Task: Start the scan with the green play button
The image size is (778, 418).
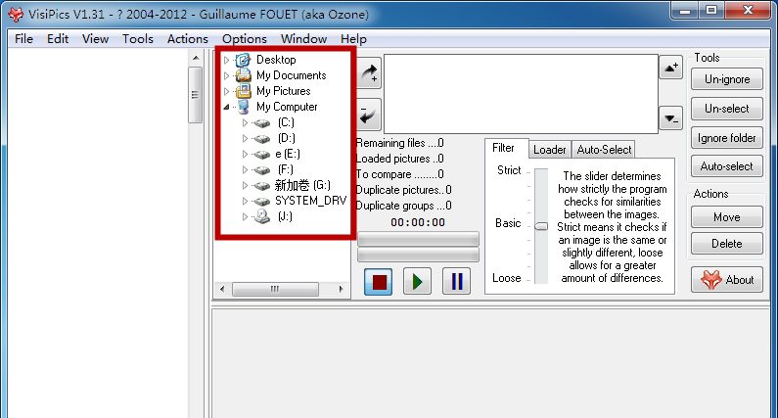Action: 417,282
